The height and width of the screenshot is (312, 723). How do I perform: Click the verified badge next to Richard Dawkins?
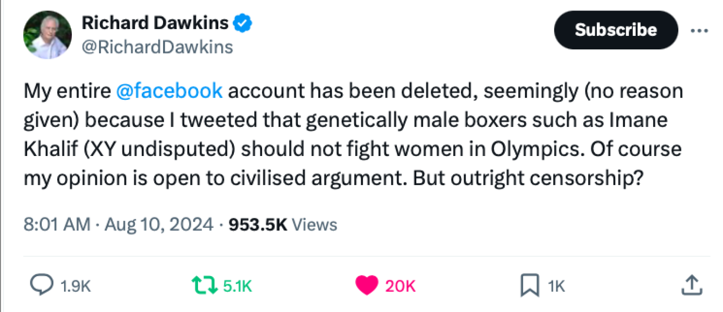(242, 22)
